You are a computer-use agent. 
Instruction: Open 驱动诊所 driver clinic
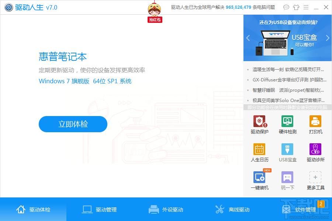point(315,152)
